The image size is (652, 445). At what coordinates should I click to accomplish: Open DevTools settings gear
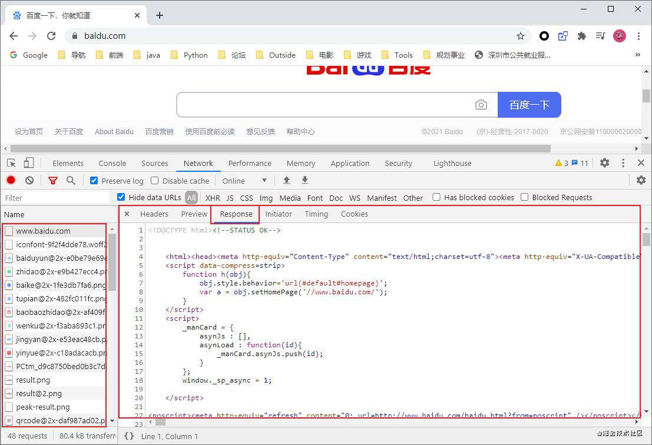[x=605, y=163]
